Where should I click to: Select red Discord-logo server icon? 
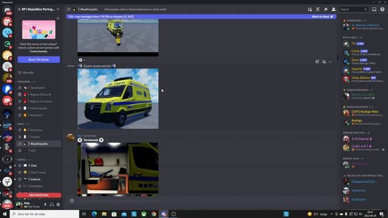point(7,101)
